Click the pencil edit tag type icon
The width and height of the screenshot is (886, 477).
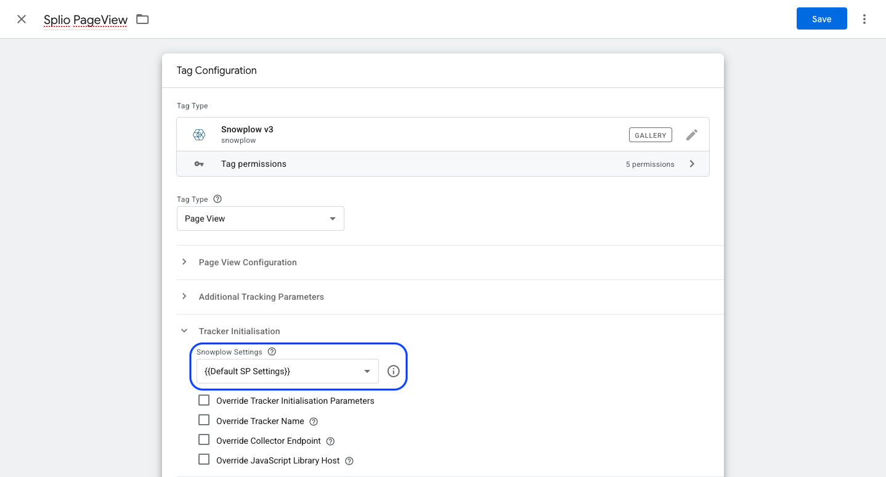coord(692,135)
